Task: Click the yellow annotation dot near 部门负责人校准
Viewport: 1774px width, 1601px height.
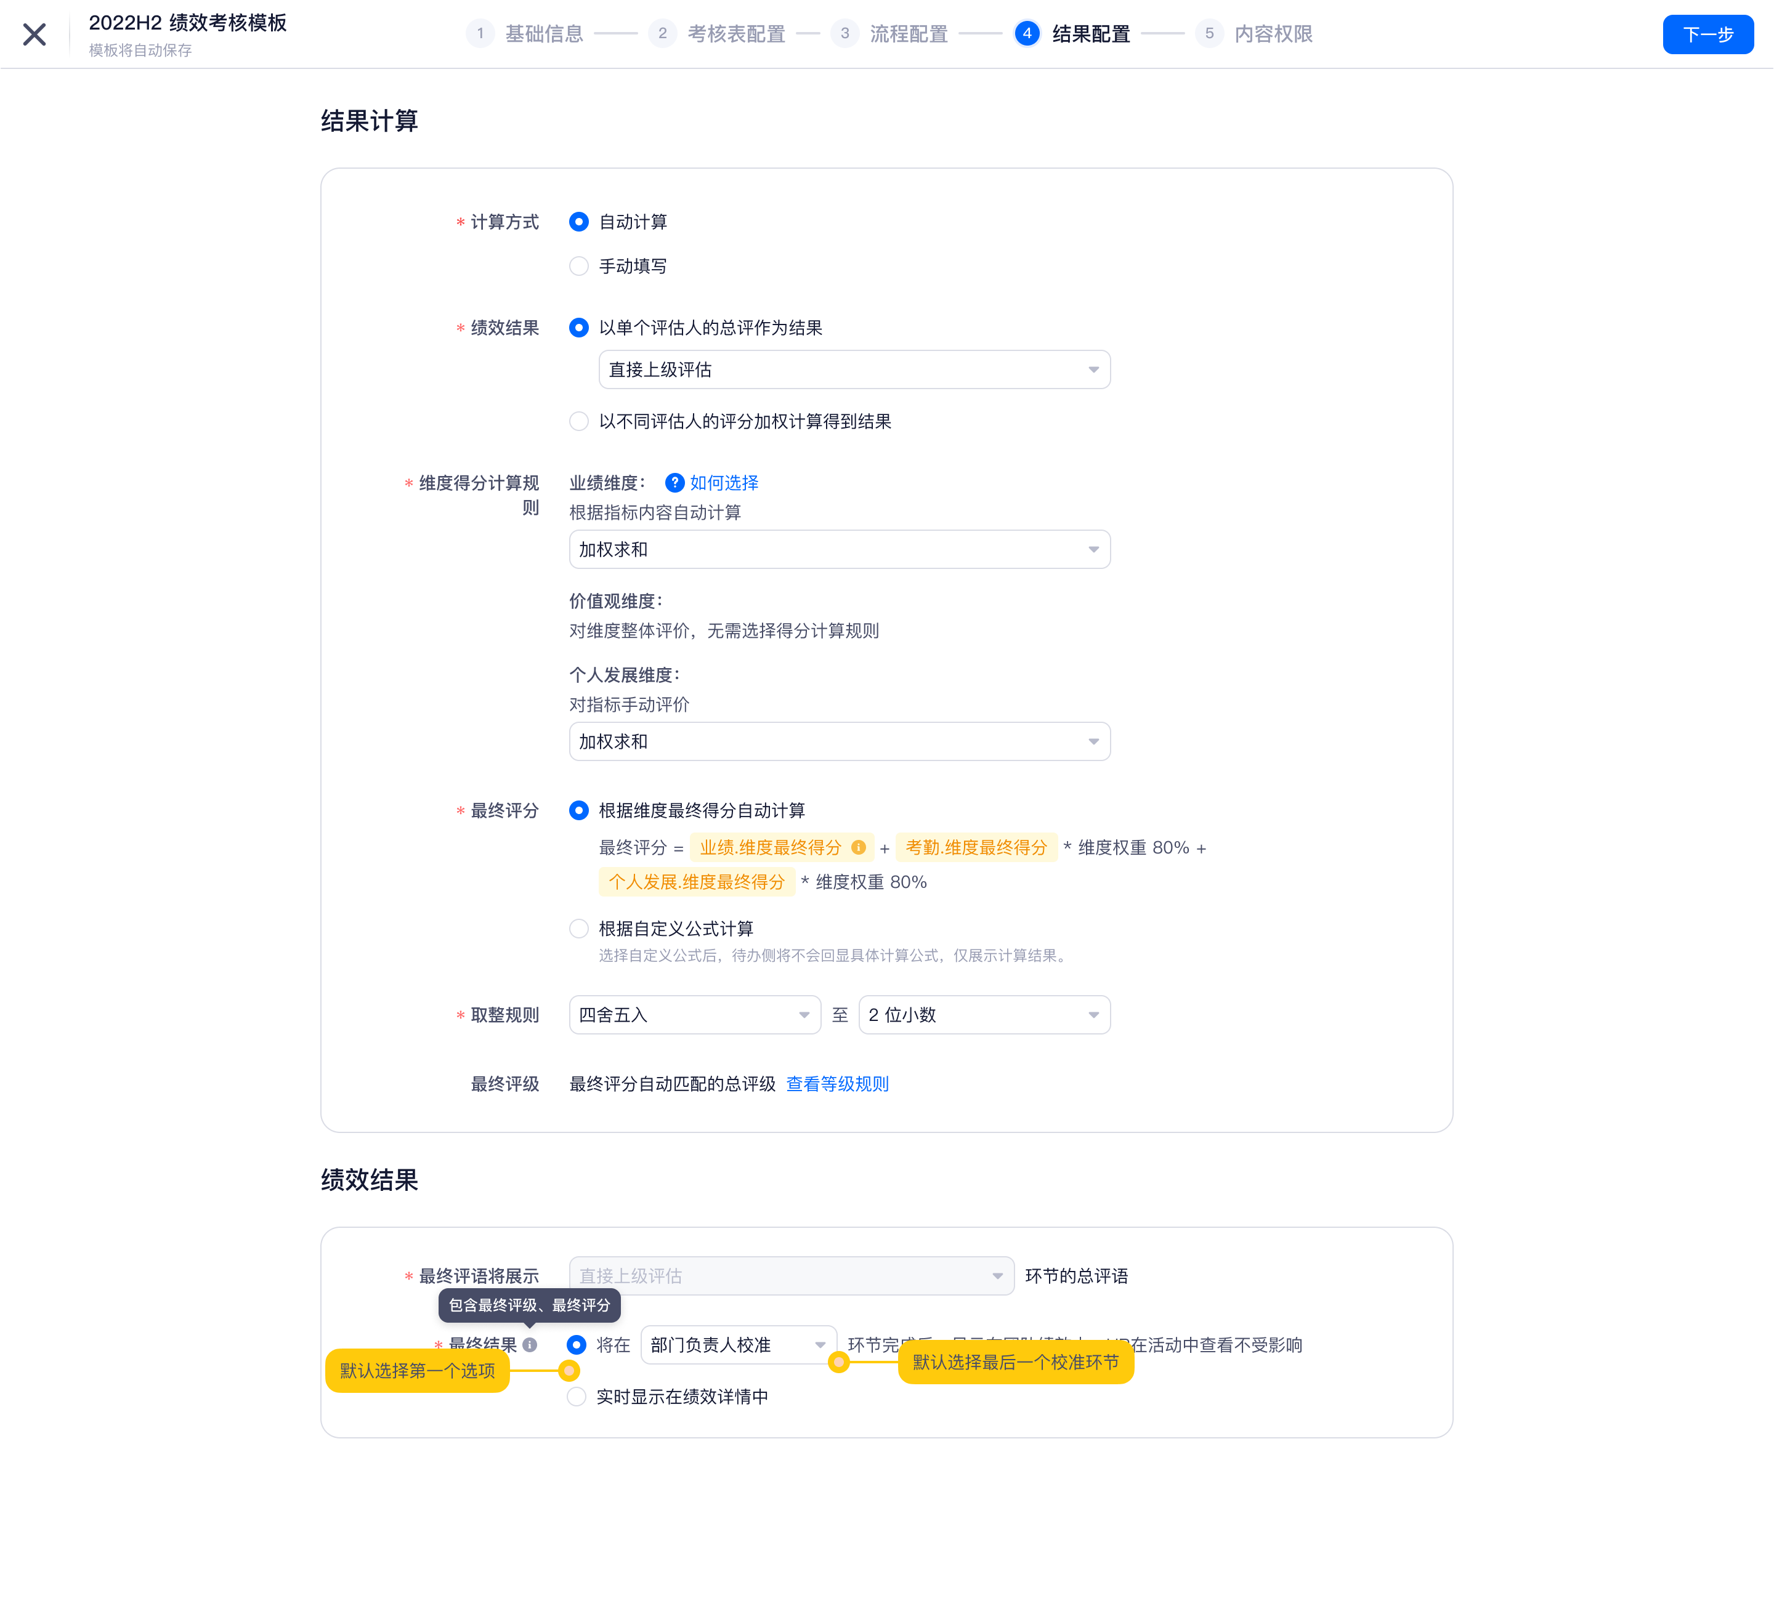Action: [x=838, y=1363]
